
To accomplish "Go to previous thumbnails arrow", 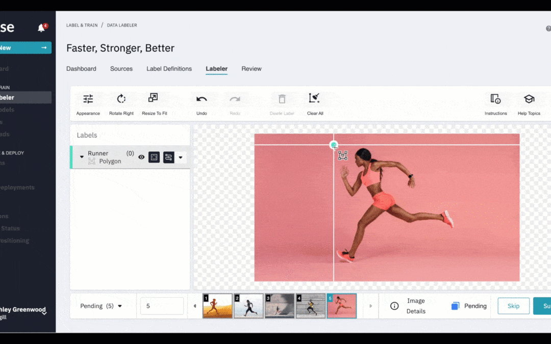I will (195, 306).
